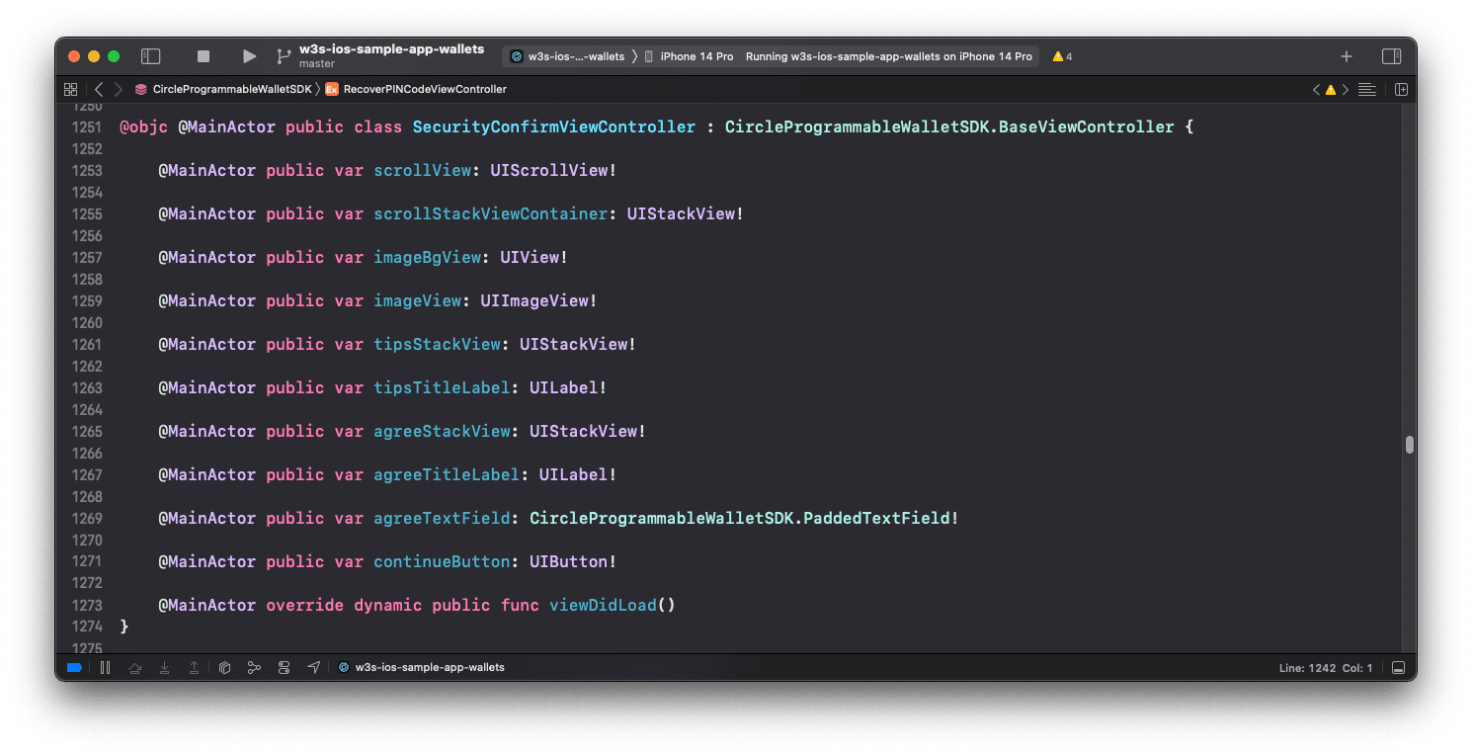Jump to previous issue arrow
The image size is (1472, 754).
1316,89
